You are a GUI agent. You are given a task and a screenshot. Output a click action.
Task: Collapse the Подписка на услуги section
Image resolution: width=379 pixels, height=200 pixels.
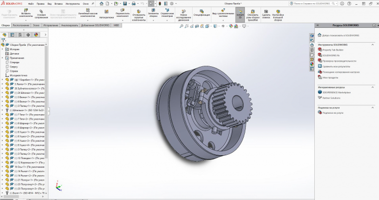click(x=373, y=107)
